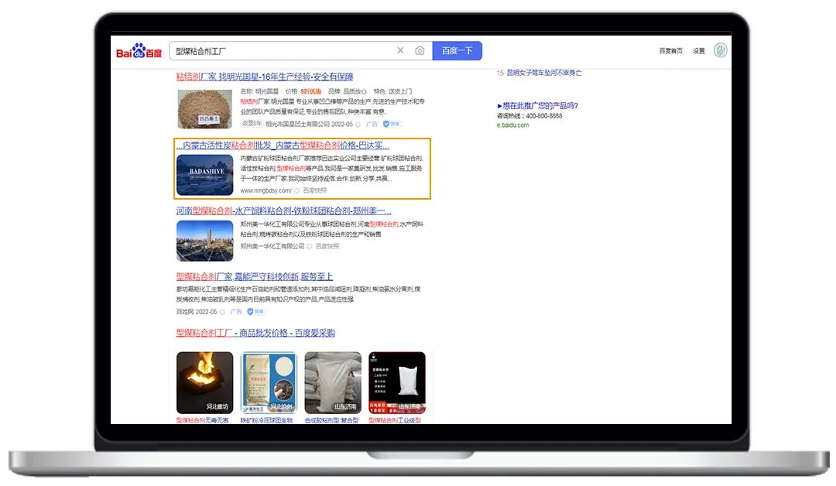Open result 型煤粘合剂工厂 - 商品批发价格 - 百度爱采购
836x486 pixels.
coord(255,333)
